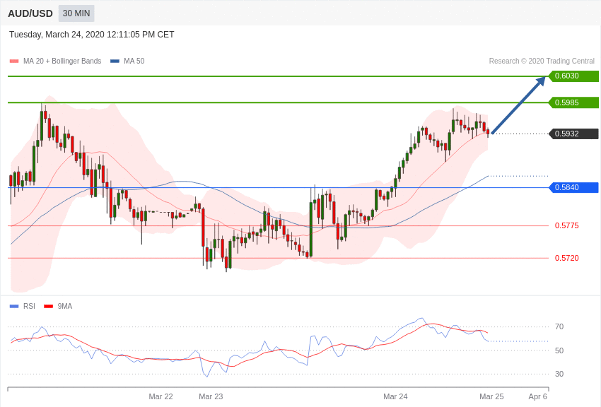Click the RSI 70 level label
Image resolution: width=601 pixels, height=407 pixels.
(x=559, y=326)
